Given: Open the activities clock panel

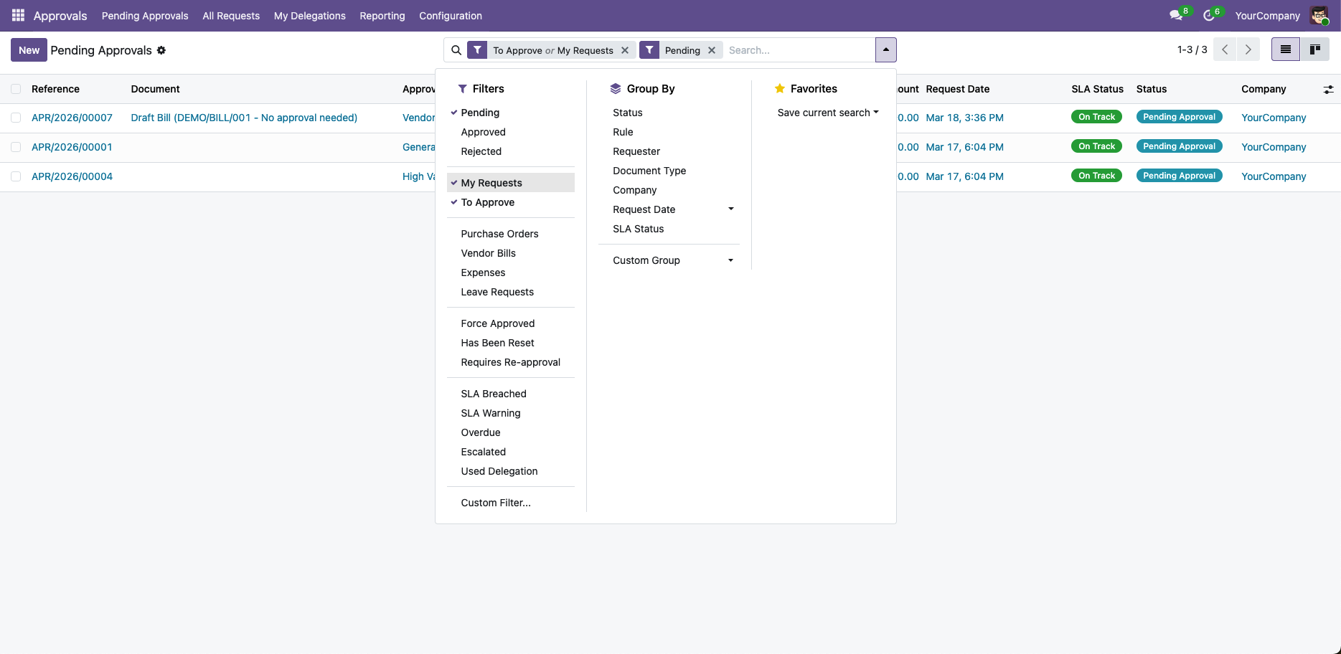Looking at the screenshot, I should [x=1210, y=14].
